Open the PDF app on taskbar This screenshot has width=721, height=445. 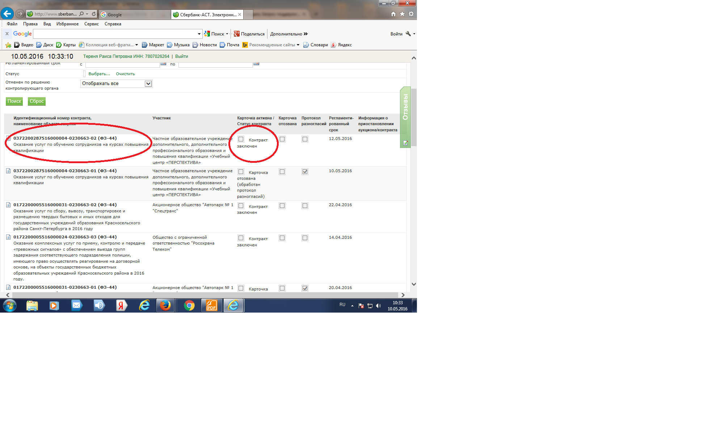211,306
